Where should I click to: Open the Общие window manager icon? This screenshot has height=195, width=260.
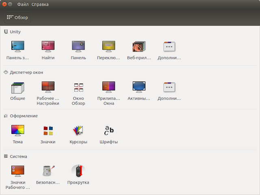[x=18, y=88]
